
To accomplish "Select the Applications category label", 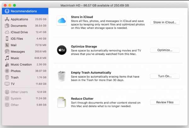I will pyautogui.click(x=19, y=19).
